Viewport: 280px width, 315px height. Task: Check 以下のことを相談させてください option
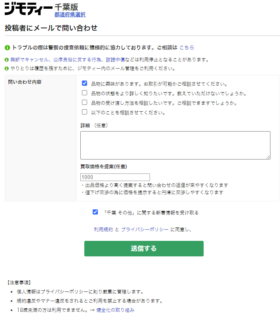pos(84,112)
